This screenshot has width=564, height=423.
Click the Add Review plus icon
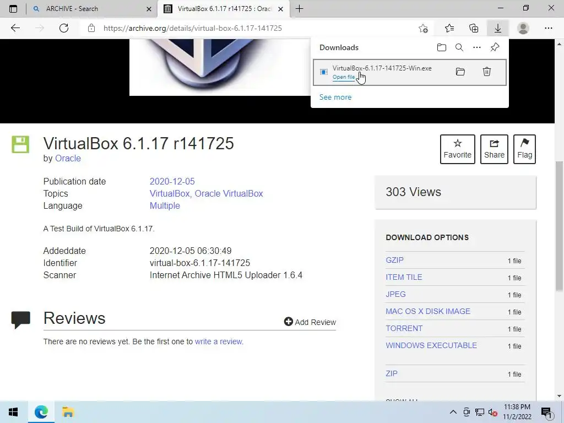click(288, 322)
